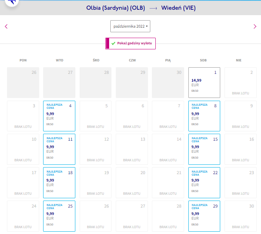Click October 16 cell marked BRAK LOTU

tap(240, 149)
